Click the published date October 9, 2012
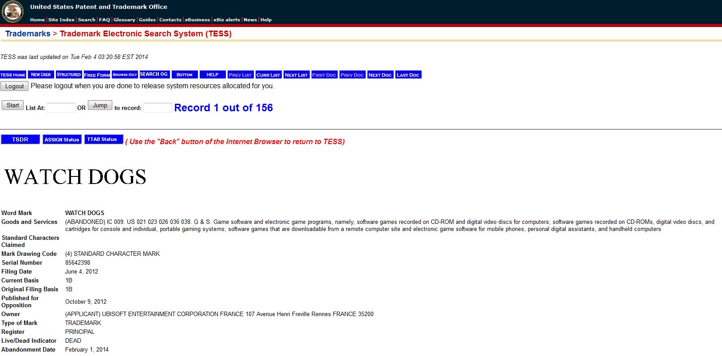This screenshot has height=356, width=722. pyautogui.click(x=86, y=301)
